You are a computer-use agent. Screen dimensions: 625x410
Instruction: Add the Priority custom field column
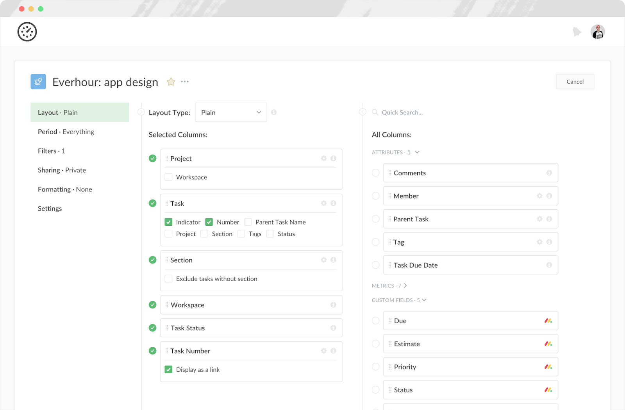pyautogui.click(x=375, y=367)
